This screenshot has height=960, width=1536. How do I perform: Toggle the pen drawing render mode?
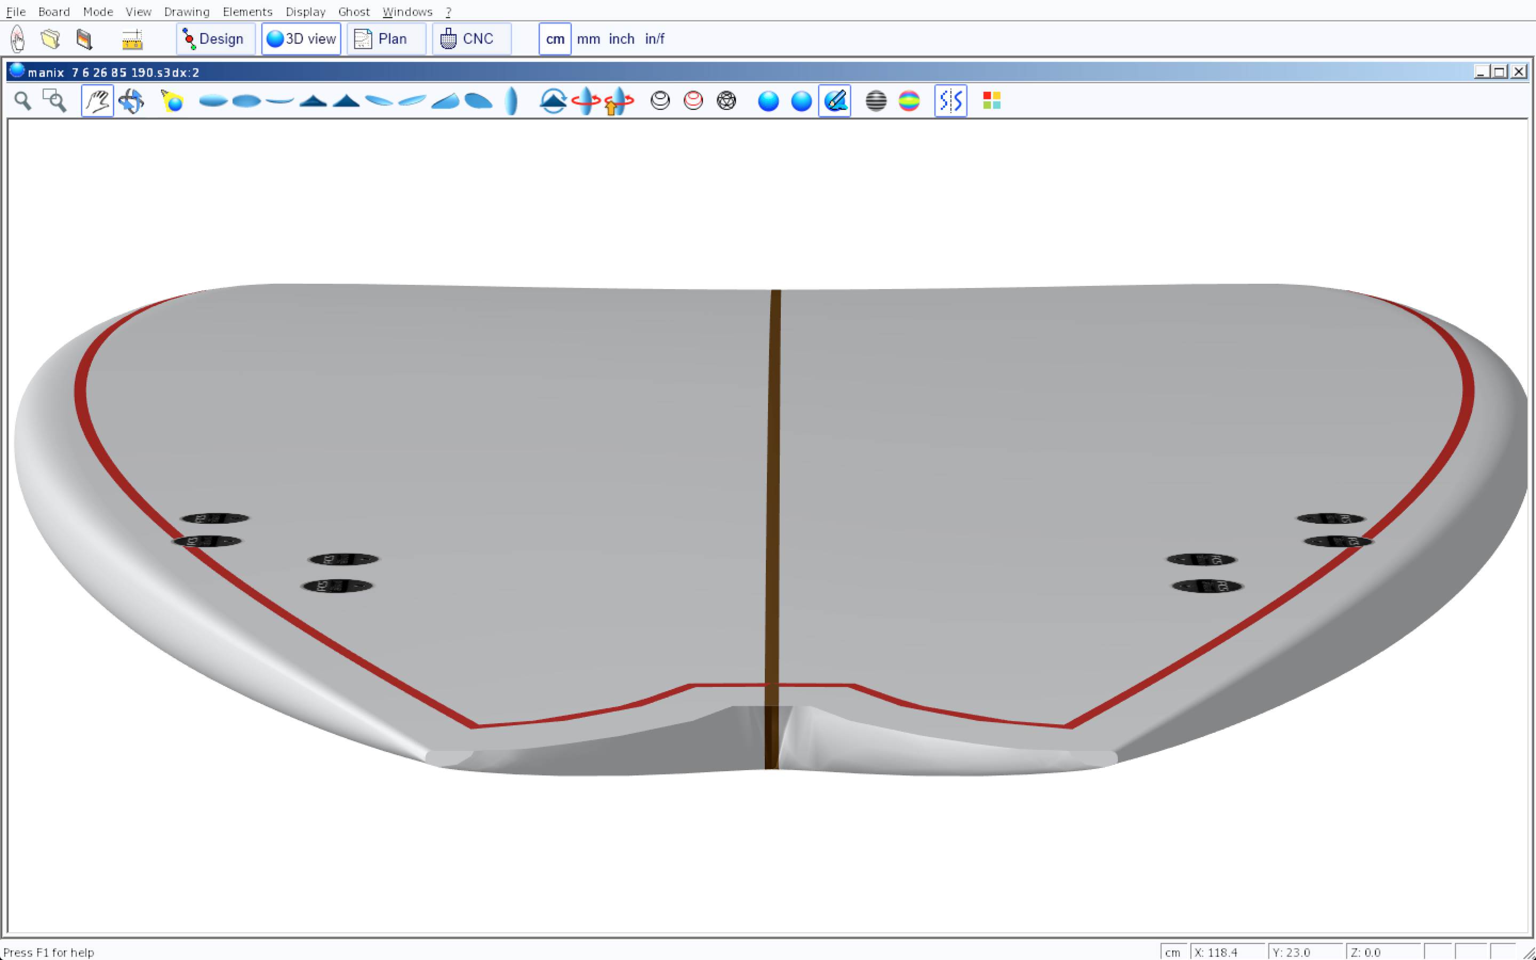click(835, 101)
